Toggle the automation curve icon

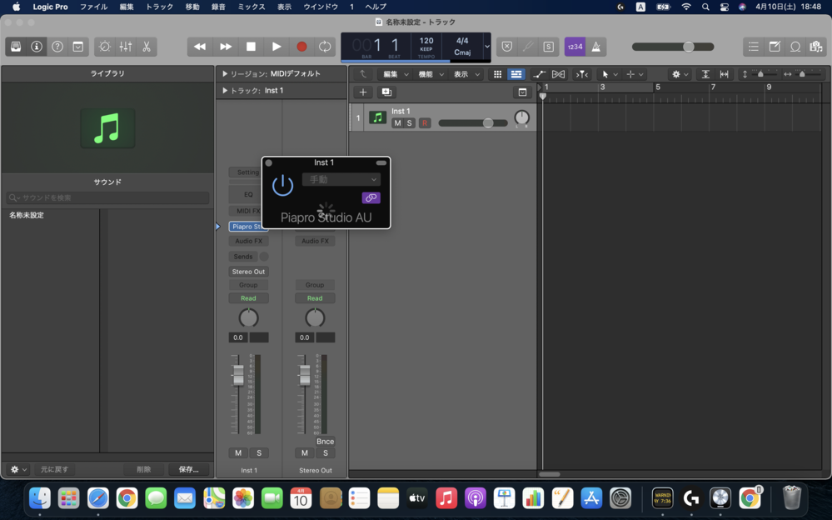click(539, 74)
